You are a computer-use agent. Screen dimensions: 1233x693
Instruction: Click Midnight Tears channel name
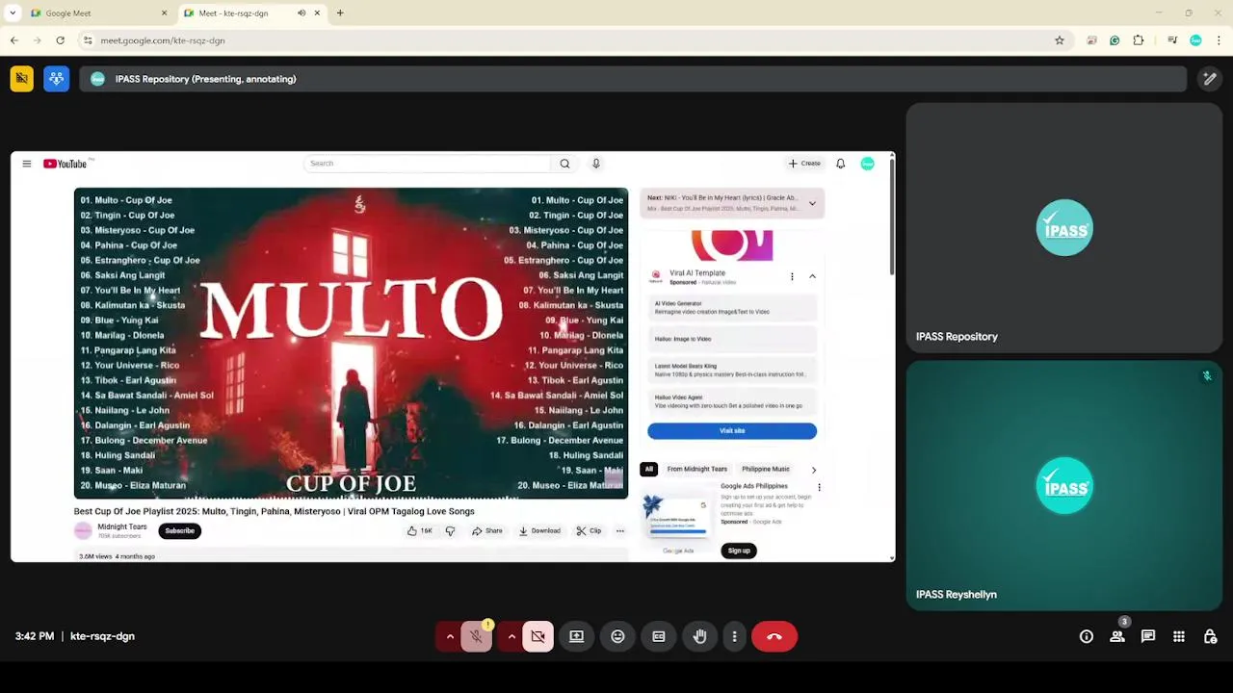click(122, 526)
